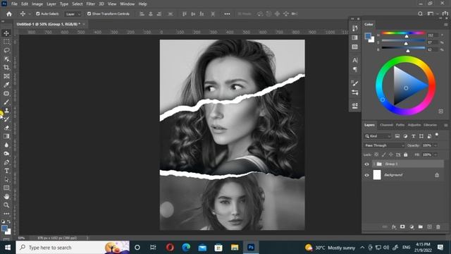Open the layer filter Kind dropdown

point(378,136)
